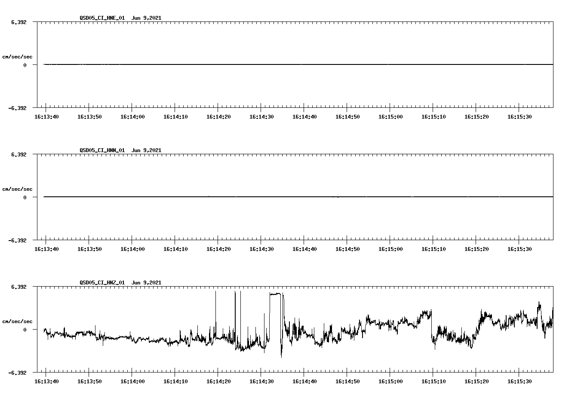The image size is (584, 397).
Task: Click the 16:15:00 time label under HNZ plot
Action: point(390,382)
